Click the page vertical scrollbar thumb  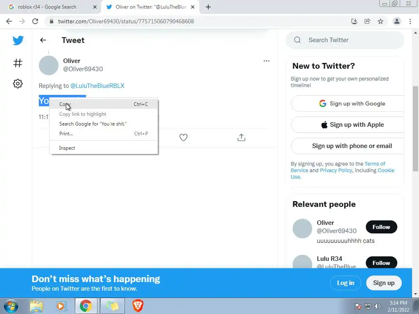(415, 129)
